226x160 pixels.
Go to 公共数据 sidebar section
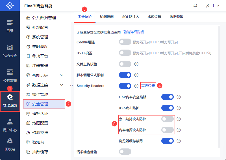[10, 75]
